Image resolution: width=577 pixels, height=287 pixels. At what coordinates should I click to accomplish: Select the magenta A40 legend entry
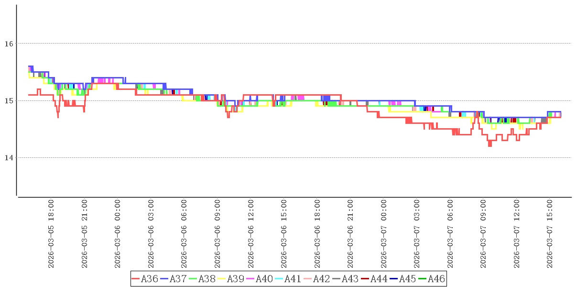260,279
